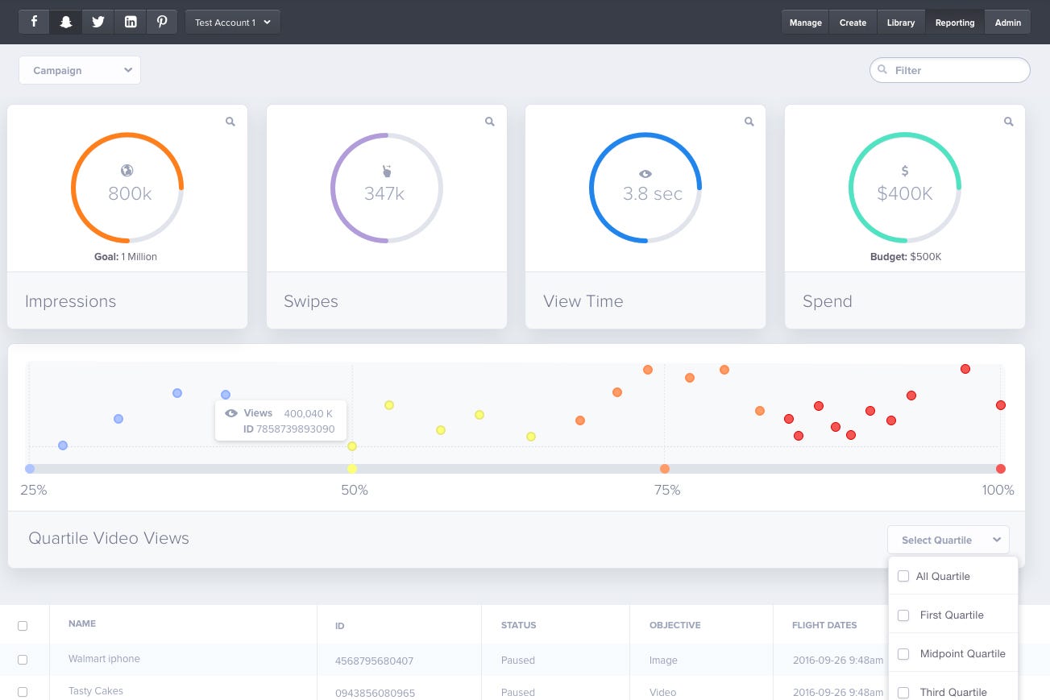The image size is (1050, 700).
Task: Expand the Campaign dropdown
Action: coord(80,70)
